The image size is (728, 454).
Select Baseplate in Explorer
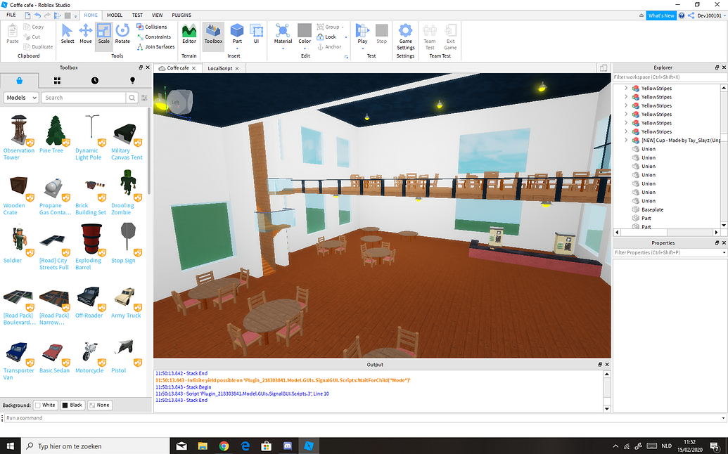652,209
